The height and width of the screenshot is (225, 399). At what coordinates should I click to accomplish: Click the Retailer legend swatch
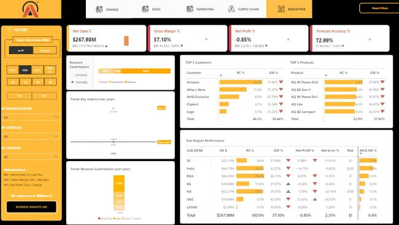click(126, 82)
